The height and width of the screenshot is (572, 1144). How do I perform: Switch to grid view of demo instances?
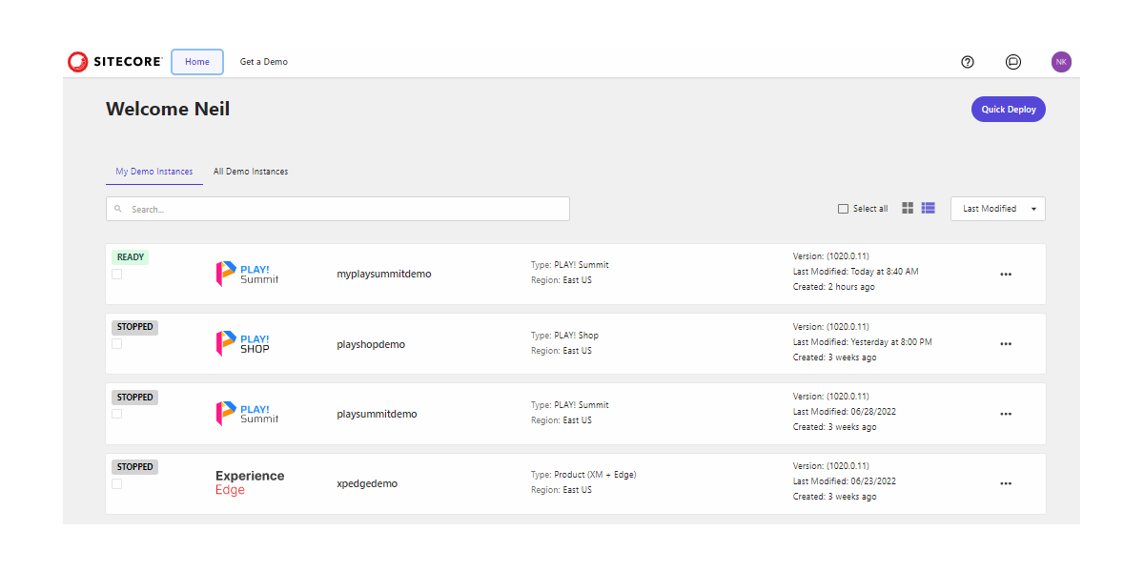point(907,208)
